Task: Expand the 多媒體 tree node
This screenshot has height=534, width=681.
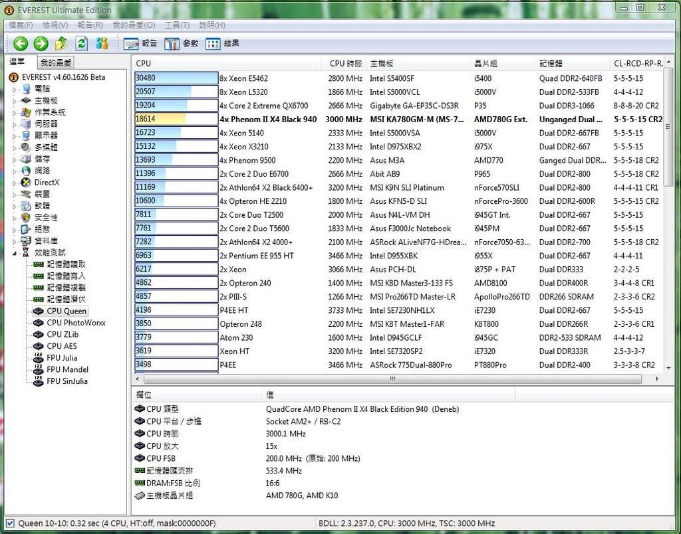Action: coord(15,148)
